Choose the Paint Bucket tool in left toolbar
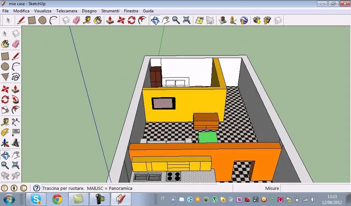Image resolution: width=351 pixels, height=206 pixels. 5,44
